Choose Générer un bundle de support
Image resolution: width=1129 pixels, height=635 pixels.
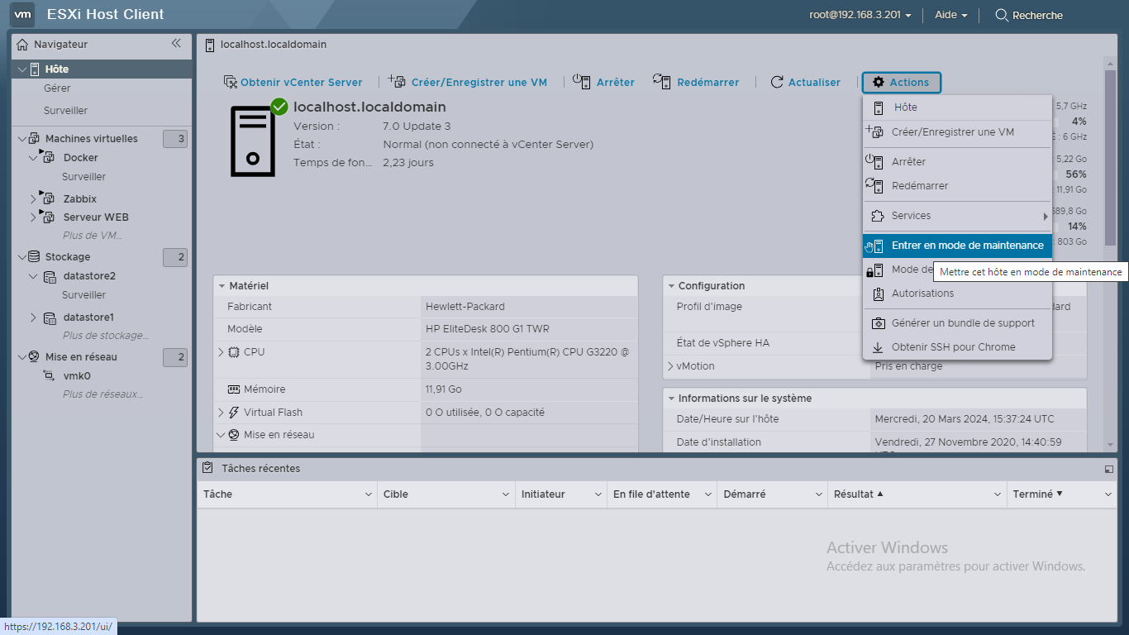click(957, 323)
